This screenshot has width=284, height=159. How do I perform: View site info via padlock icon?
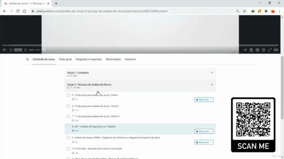click(x=33, y=11)
